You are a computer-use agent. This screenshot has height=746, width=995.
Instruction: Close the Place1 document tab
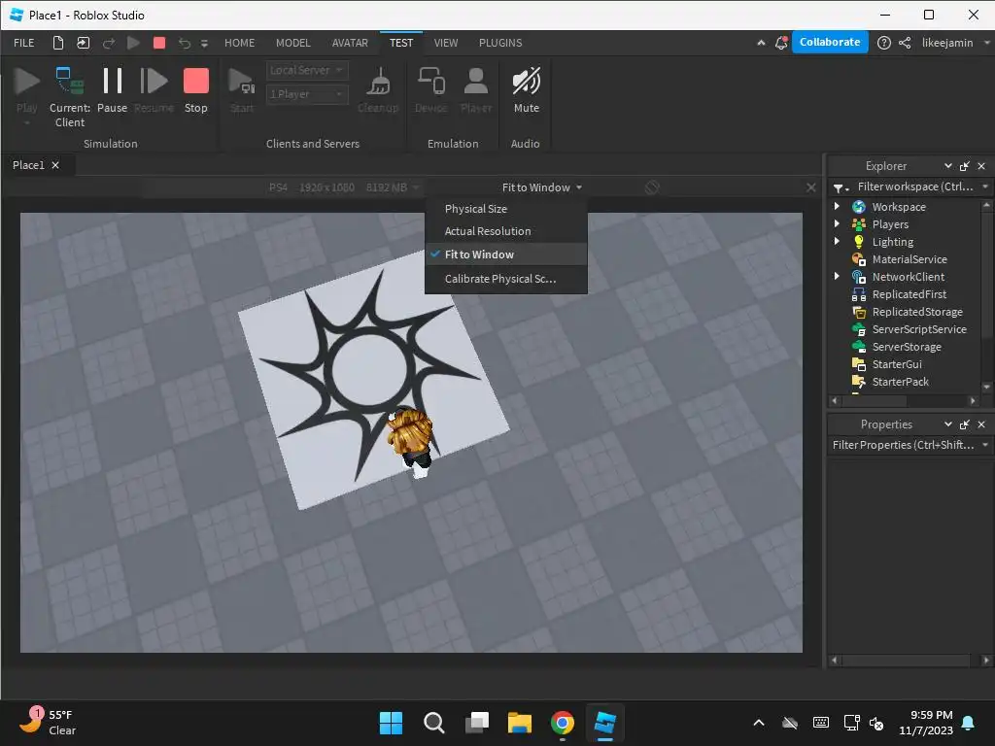pos(55,165)
